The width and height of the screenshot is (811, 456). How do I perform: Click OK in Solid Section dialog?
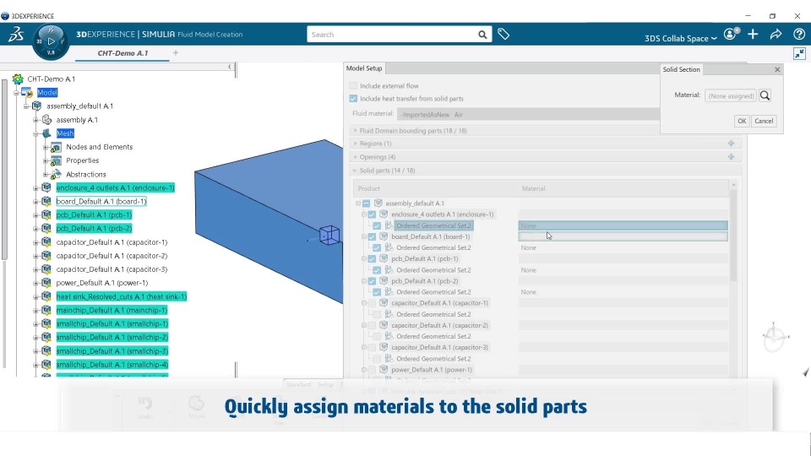tap(742, 121)
